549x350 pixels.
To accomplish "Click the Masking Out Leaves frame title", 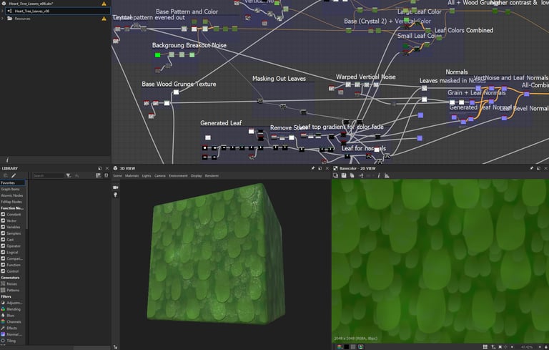I will pyautogui.click(x=279, y=79).
